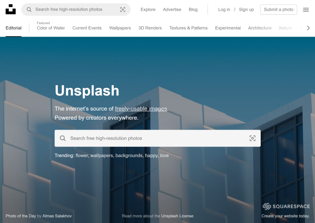Click Create your website today text
The width and height of the screenshot is (315, 223).
click(x=285, y=216)
